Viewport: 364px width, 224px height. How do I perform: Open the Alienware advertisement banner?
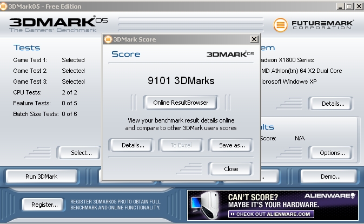pos(273,205)
